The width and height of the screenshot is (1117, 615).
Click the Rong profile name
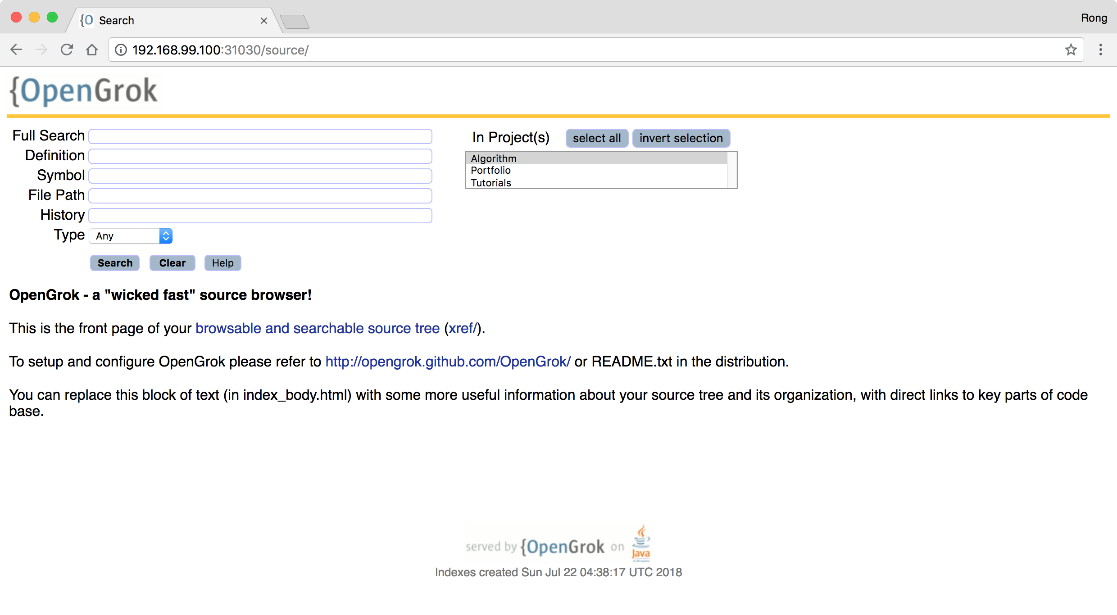pos(1094,18)
